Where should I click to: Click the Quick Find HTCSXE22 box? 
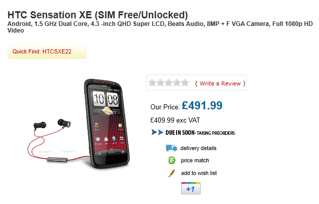point(47,51)
